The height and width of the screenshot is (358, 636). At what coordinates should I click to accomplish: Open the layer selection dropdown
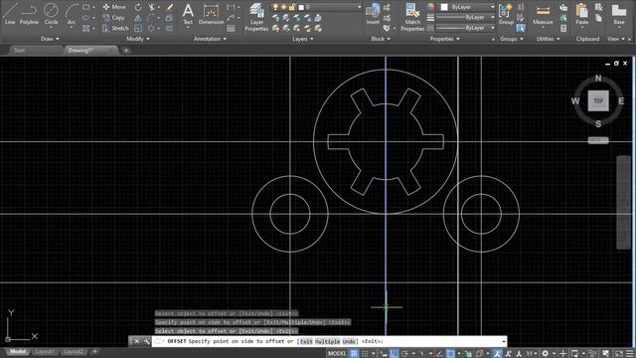point(359,7)
